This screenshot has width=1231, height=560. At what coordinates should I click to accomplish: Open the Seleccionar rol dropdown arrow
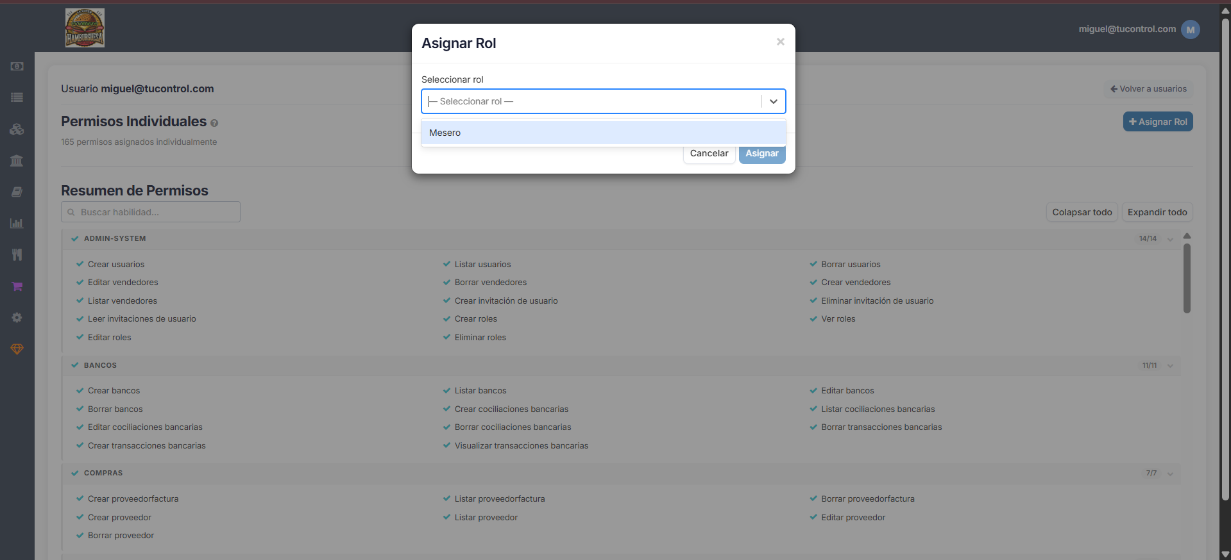tap(774, 101)
